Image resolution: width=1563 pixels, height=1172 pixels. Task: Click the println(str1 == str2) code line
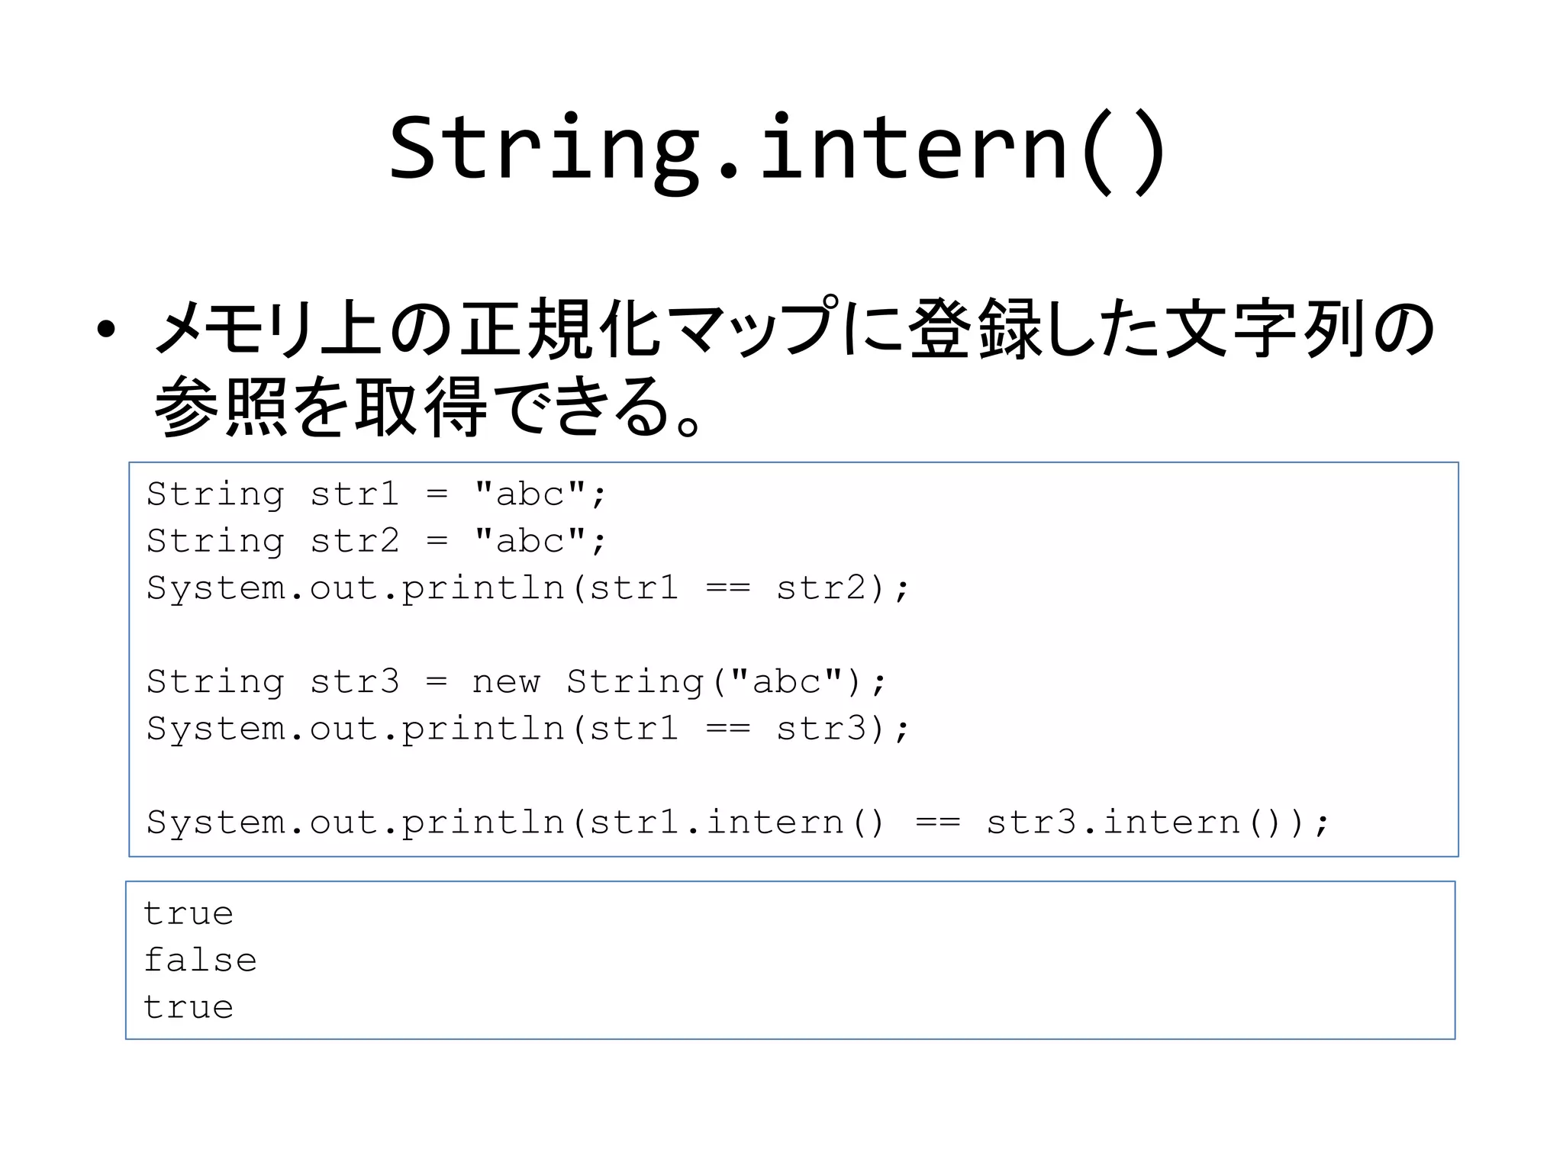(x=527, y=588)
